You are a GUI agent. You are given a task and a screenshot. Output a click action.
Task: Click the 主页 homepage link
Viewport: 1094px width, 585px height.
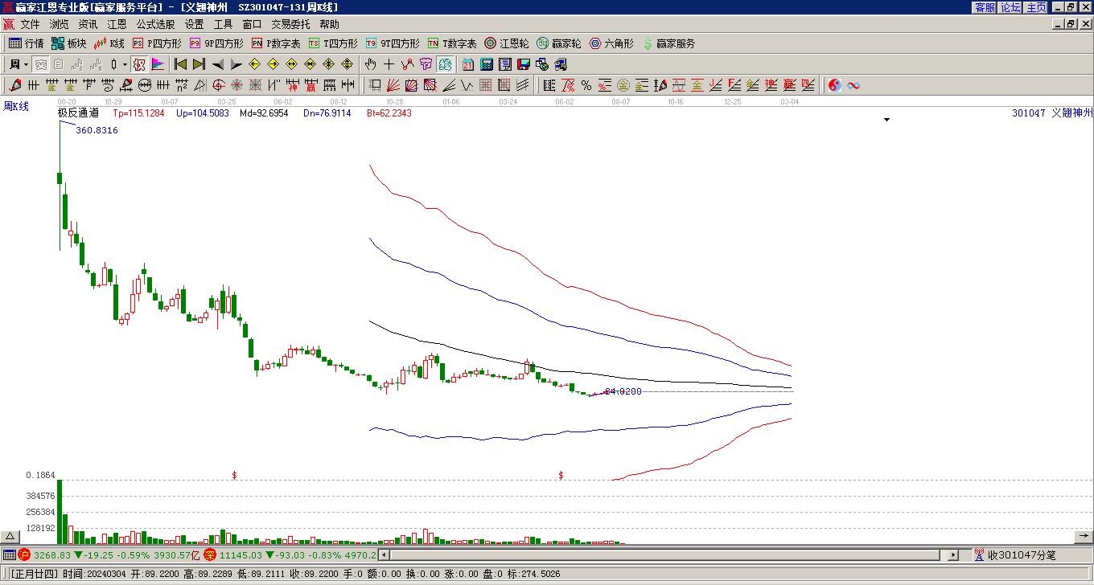coord(1036,7)
